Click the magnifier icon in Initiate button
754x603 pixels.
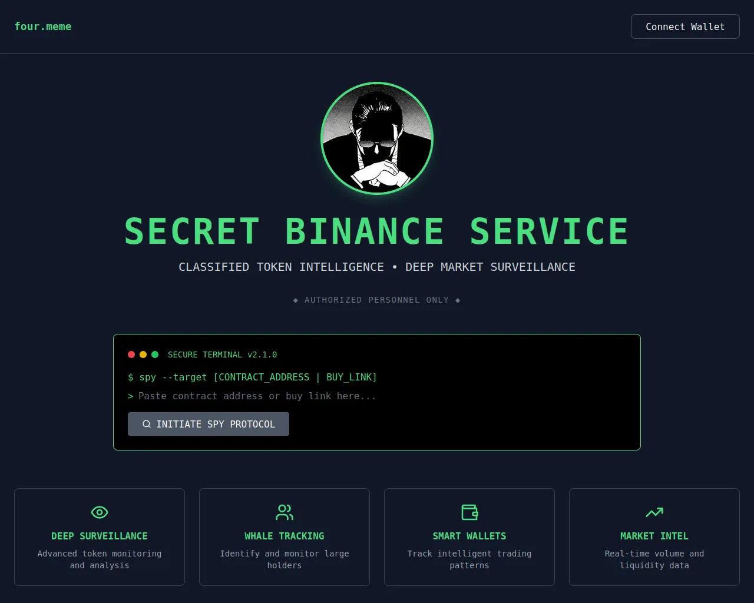(x=147, y=424)
